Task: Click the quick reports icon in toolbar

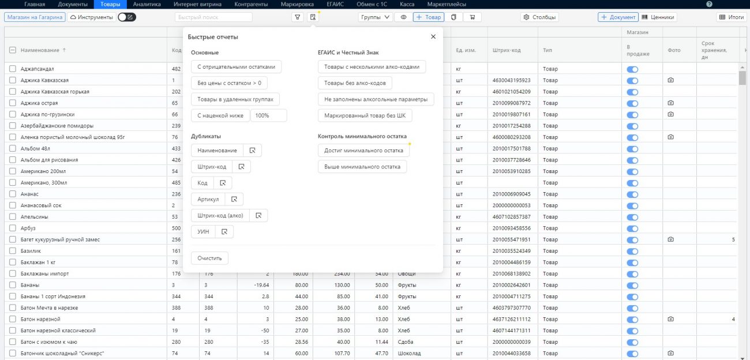Action: pos(313,17)
